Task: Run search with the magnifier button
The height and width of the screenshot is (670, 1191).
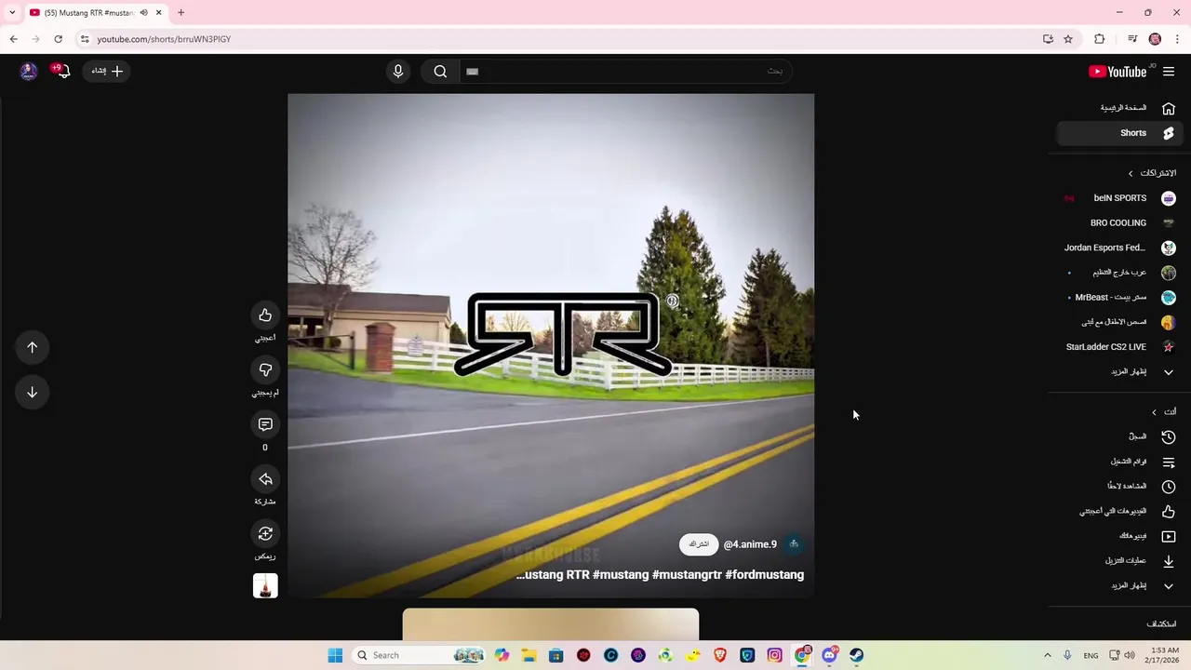Action: (440, 72)
